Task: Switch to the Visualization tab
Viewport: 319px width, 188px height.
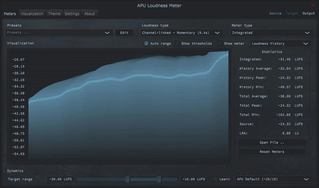Action: (32, 14)
